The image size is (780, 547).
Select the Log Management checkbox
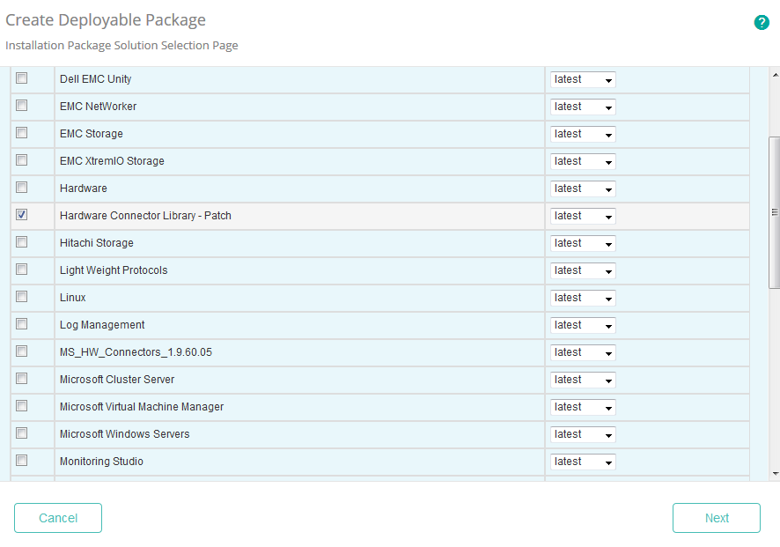coord(21,323)
